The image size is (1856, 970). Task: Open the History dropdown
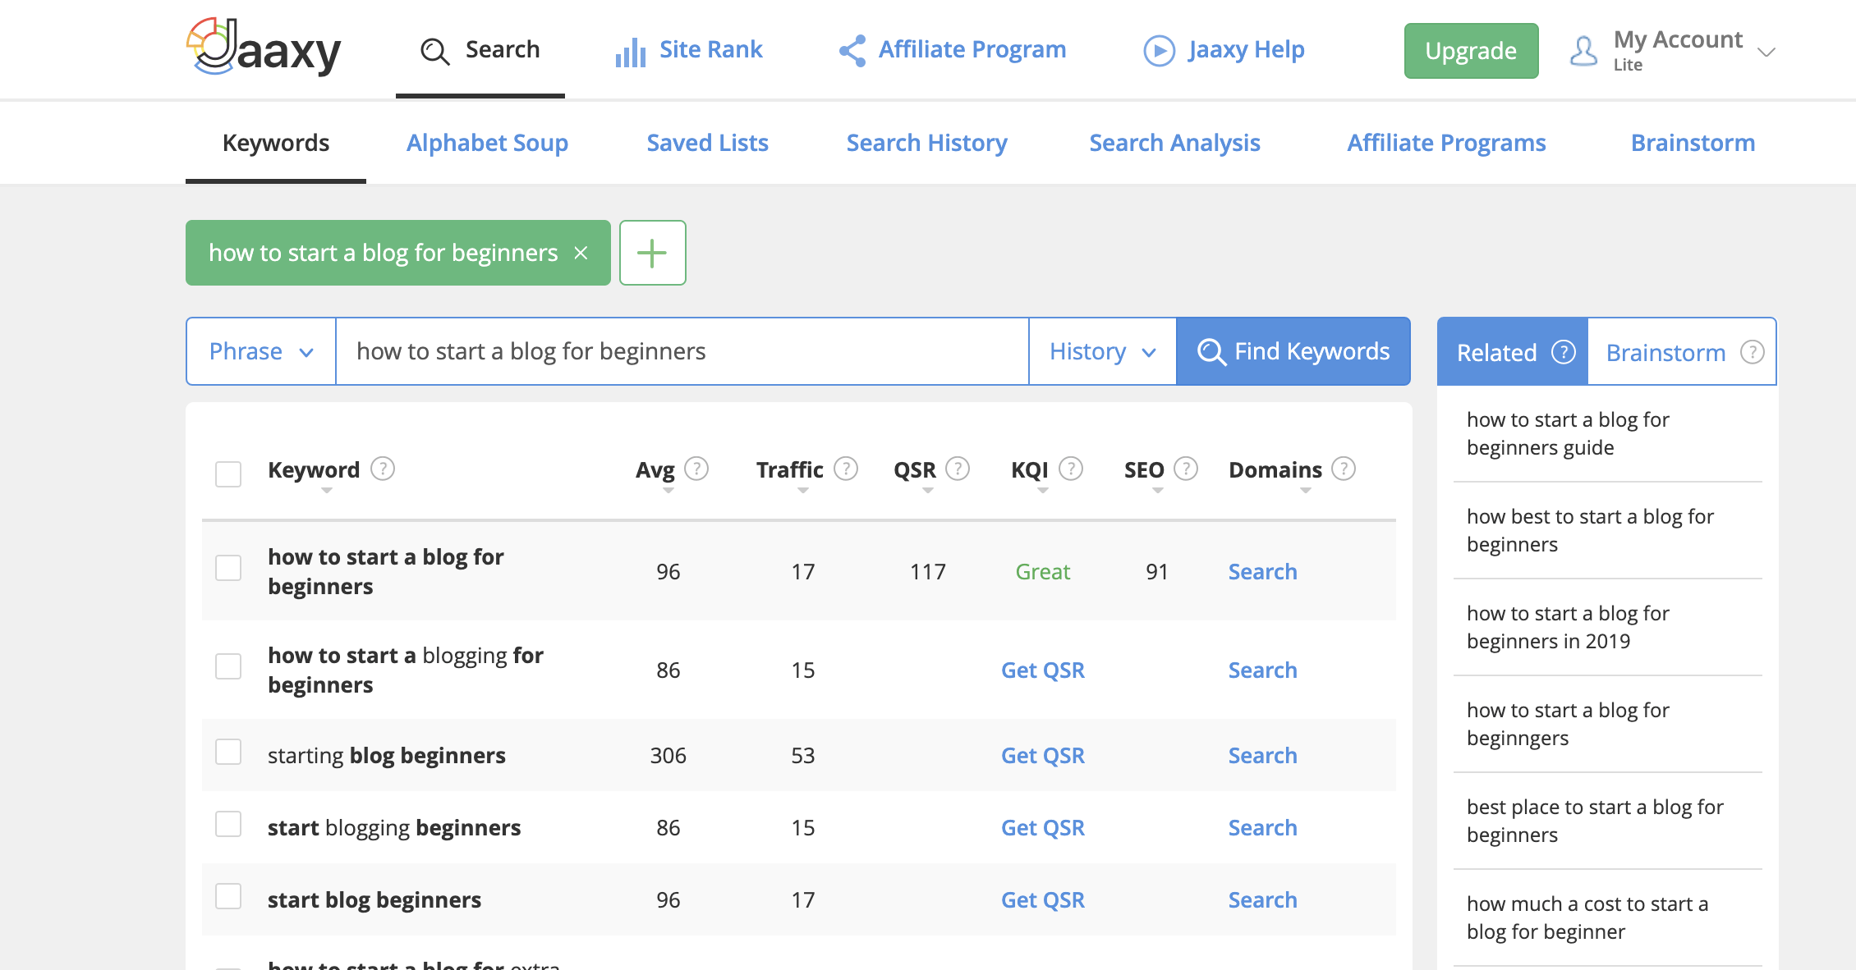coord(1103,351)
